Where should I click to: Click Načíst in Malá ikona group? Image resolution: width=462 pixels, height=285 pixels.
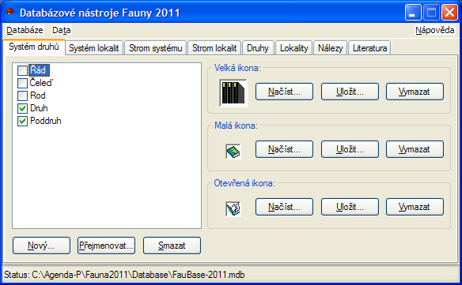[284, 149]
